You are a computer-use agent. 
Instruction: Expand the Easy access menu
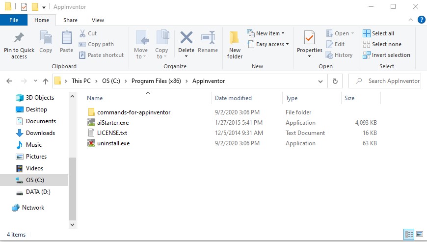pyautogui.click(x=268, y=44)
